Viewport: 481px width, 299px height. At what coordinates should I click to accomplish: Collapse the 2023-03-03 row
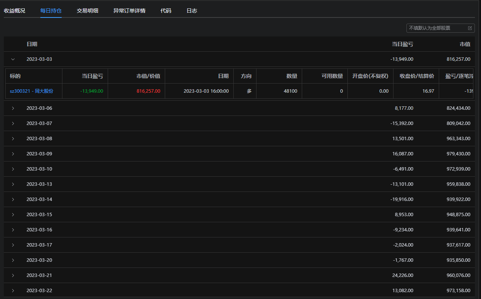[13, 59]
